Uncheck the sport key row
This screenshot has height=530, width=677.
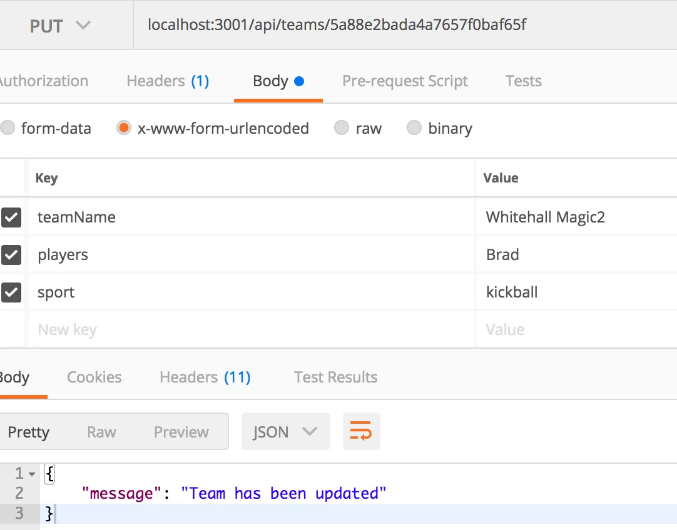(x=11, y=292)
